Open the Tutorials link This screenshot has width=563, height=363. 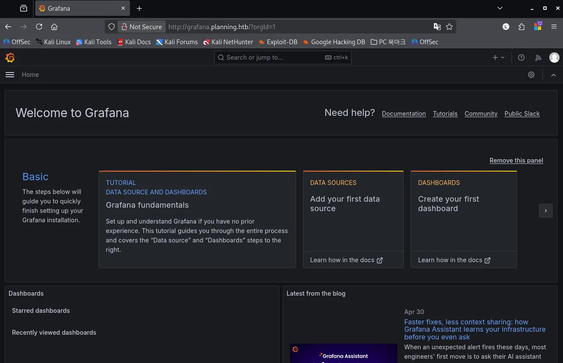click(445, 114)
